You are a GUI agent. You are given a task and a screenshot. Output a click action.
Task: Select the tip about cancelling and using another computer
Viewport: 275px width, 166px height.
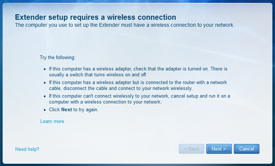click(139, 99)
